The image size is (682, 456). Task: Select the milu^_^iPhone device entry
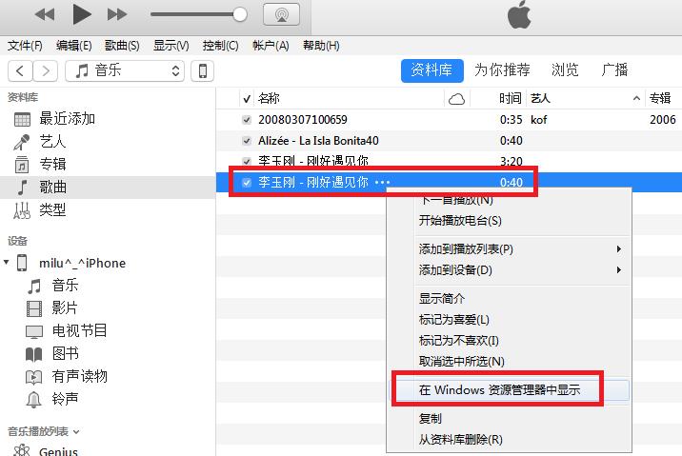82,263
